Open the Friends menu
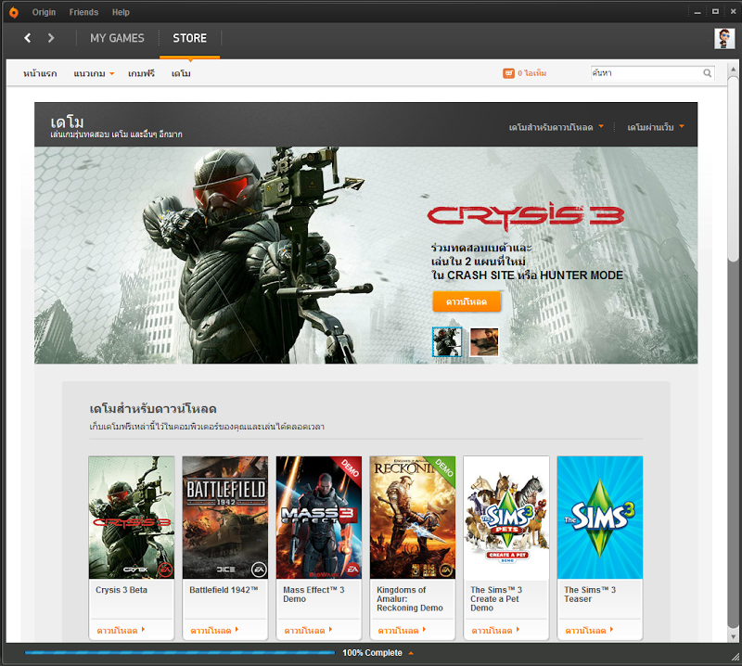The height and width of the screenshot is (666, 742). pyautogui.click(x=83, y=12)
